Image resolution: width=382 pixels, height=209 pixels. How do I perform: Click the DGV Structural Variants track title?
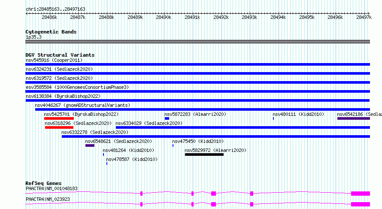[x=60, y=55]
